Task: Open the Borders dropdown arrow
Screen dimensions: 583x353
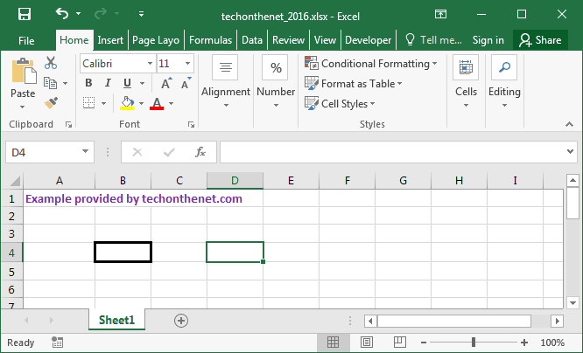Action: pyautogui.click(x=104, y=103)
